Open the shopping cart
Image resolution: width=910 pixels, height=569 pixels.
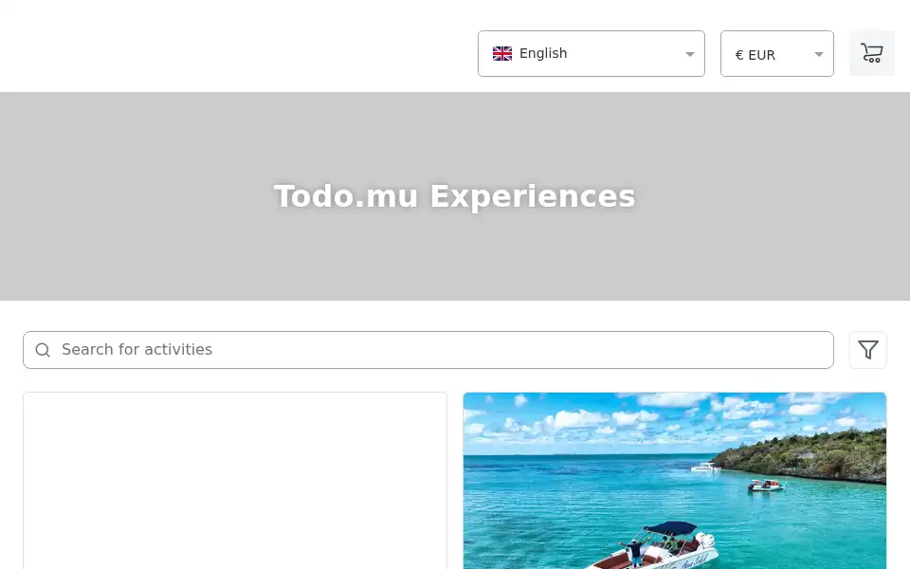[x=872, y=53]
